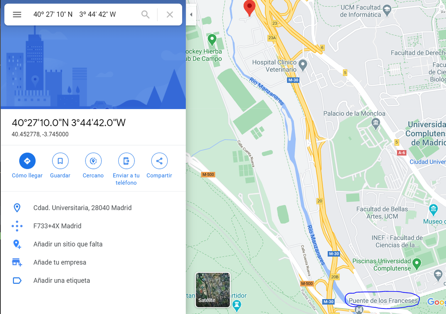
Task: Open Piscinas Universidad Complutense green pin
Action: (417, 264)
